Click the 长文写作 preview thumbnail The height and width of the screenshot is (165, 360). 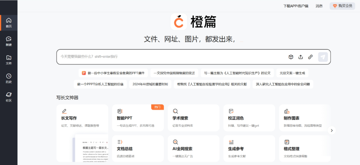[90, 148]
